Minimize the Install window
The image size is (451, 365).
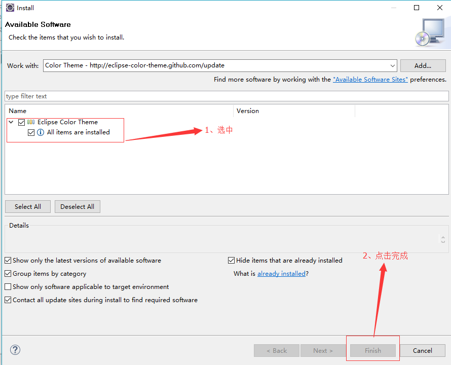[394, 8]
